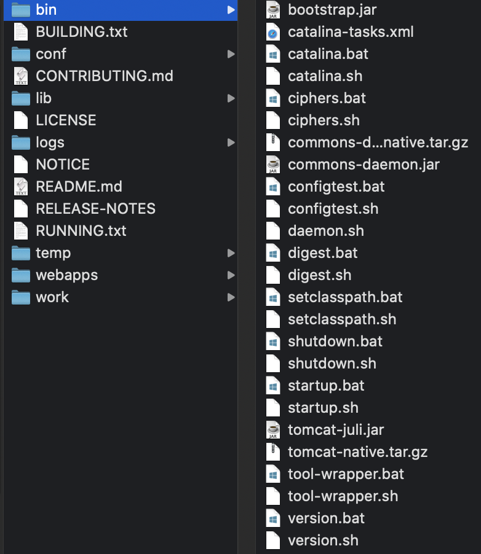Viewport: 481px width, 554px height.
Task: Select the webapps folder name
Action: pos(66,275)
